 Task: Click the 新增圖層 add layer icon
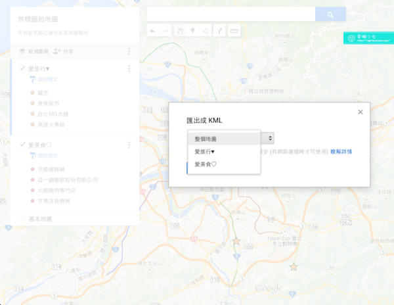[22, 51]
